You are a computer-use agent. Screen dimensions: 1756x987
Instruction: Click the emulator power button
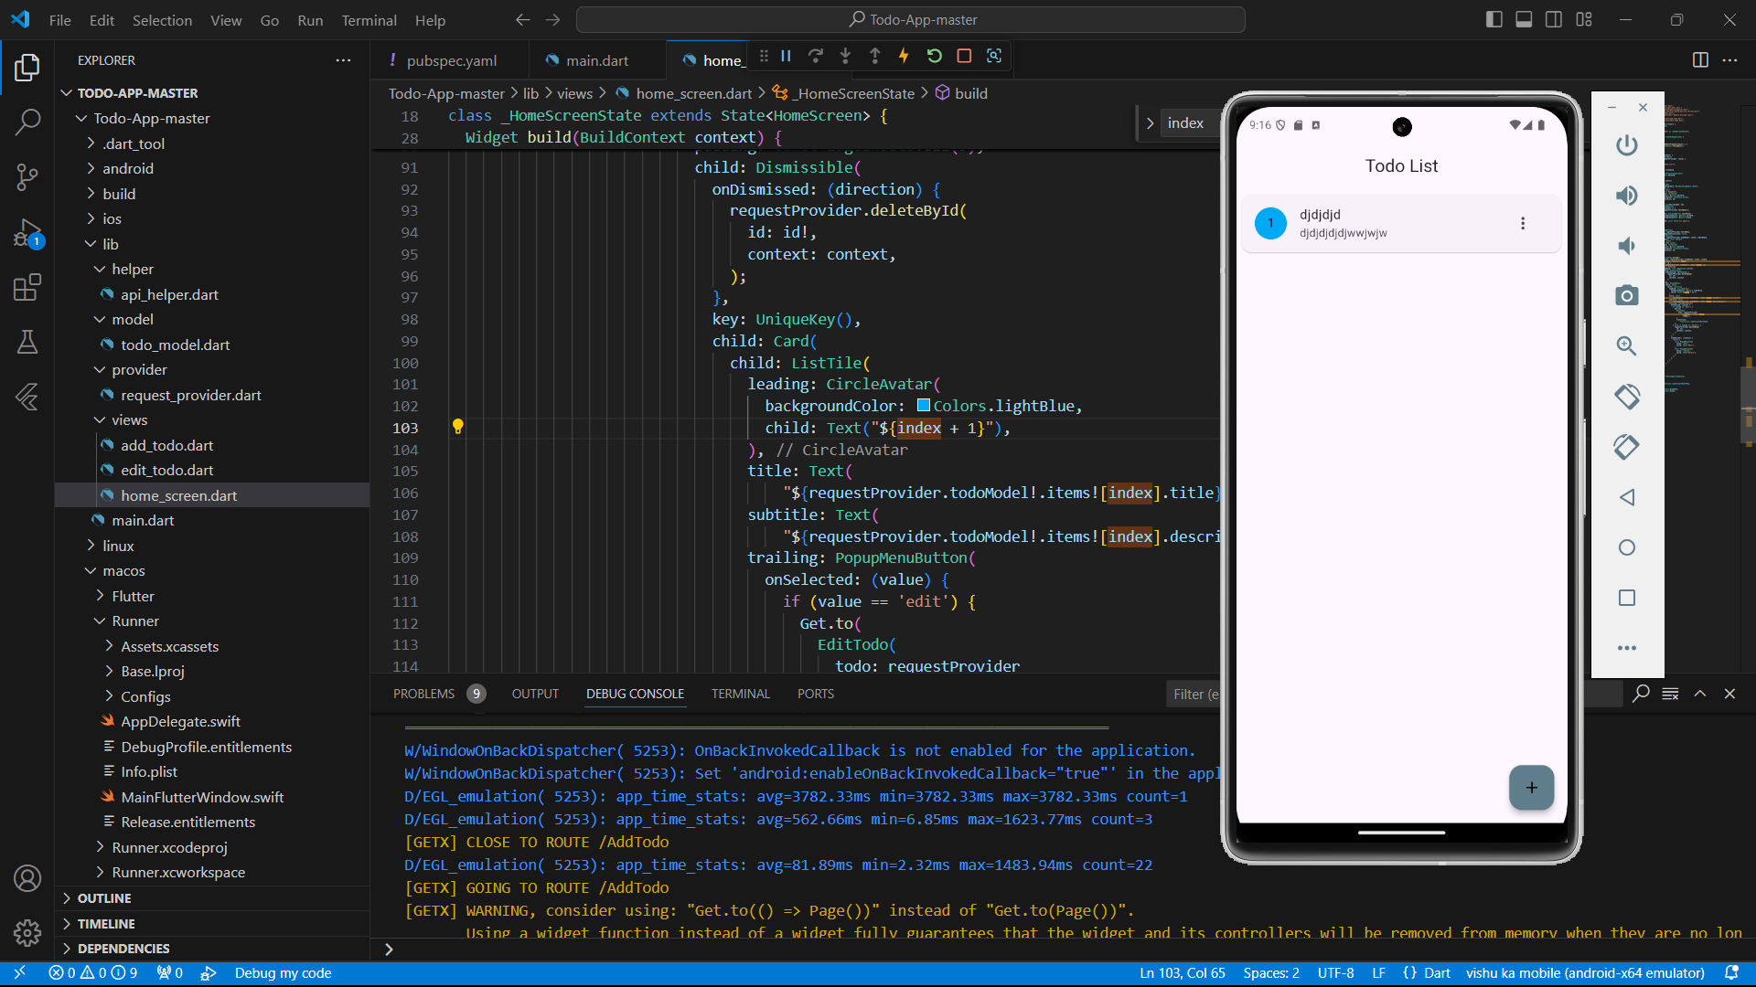pos(1626,145)
